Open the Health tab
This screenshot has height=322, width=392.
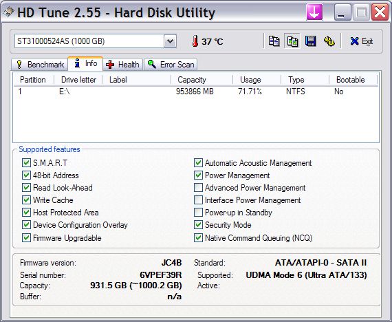[x=122, y=65]
